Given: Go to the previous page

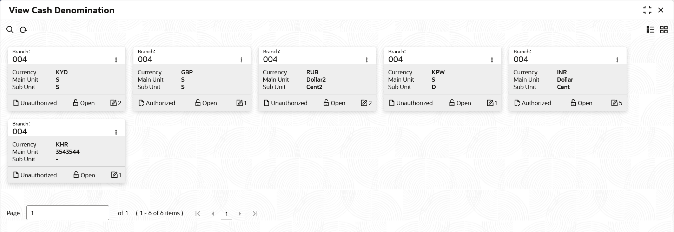Looking at the screenshot, I should point(213,213).
